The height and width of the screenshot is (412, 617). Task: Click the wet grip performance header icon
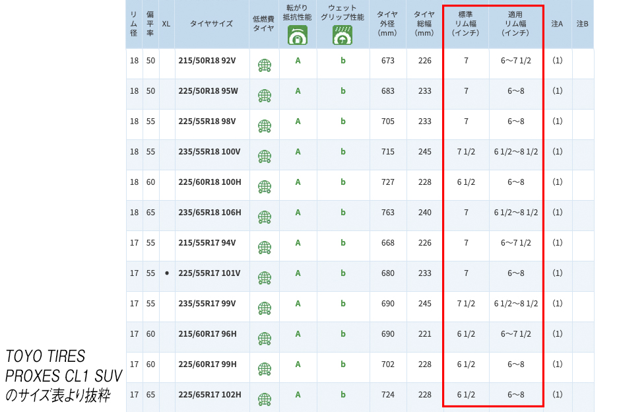(342, 37)
